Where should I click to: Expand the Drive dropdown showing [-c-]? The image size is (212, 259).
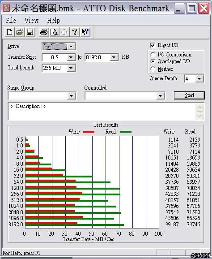coord(71,47)
